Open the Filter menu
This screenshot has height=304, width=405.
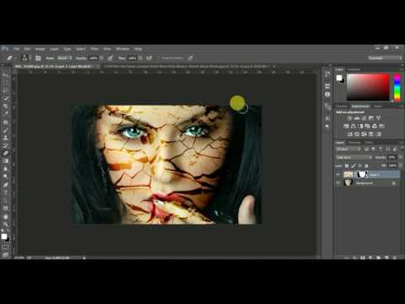[x=94, y=49]
